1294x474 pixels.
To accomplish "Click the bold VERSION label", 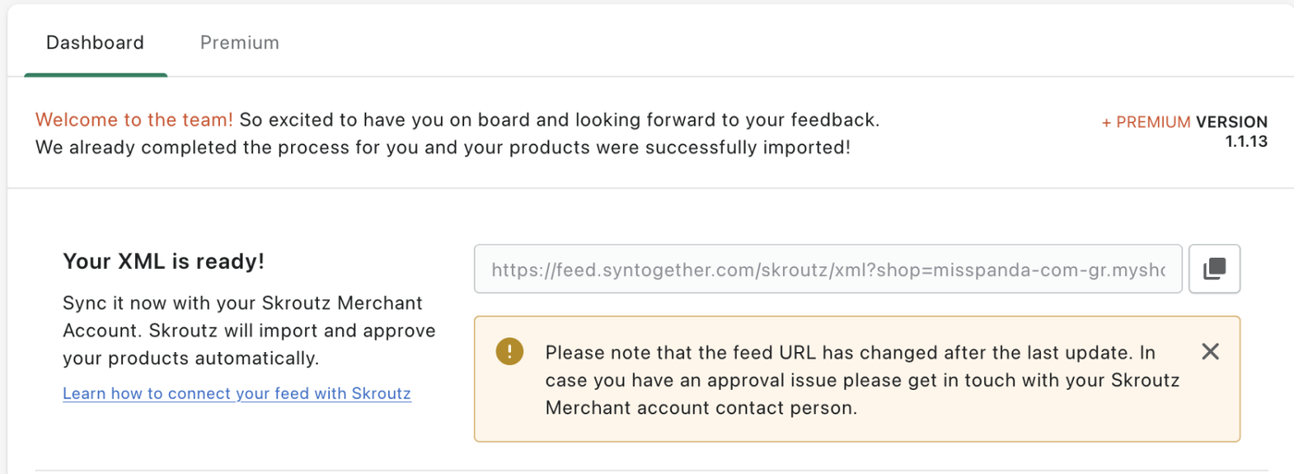I will (1231, 122).
